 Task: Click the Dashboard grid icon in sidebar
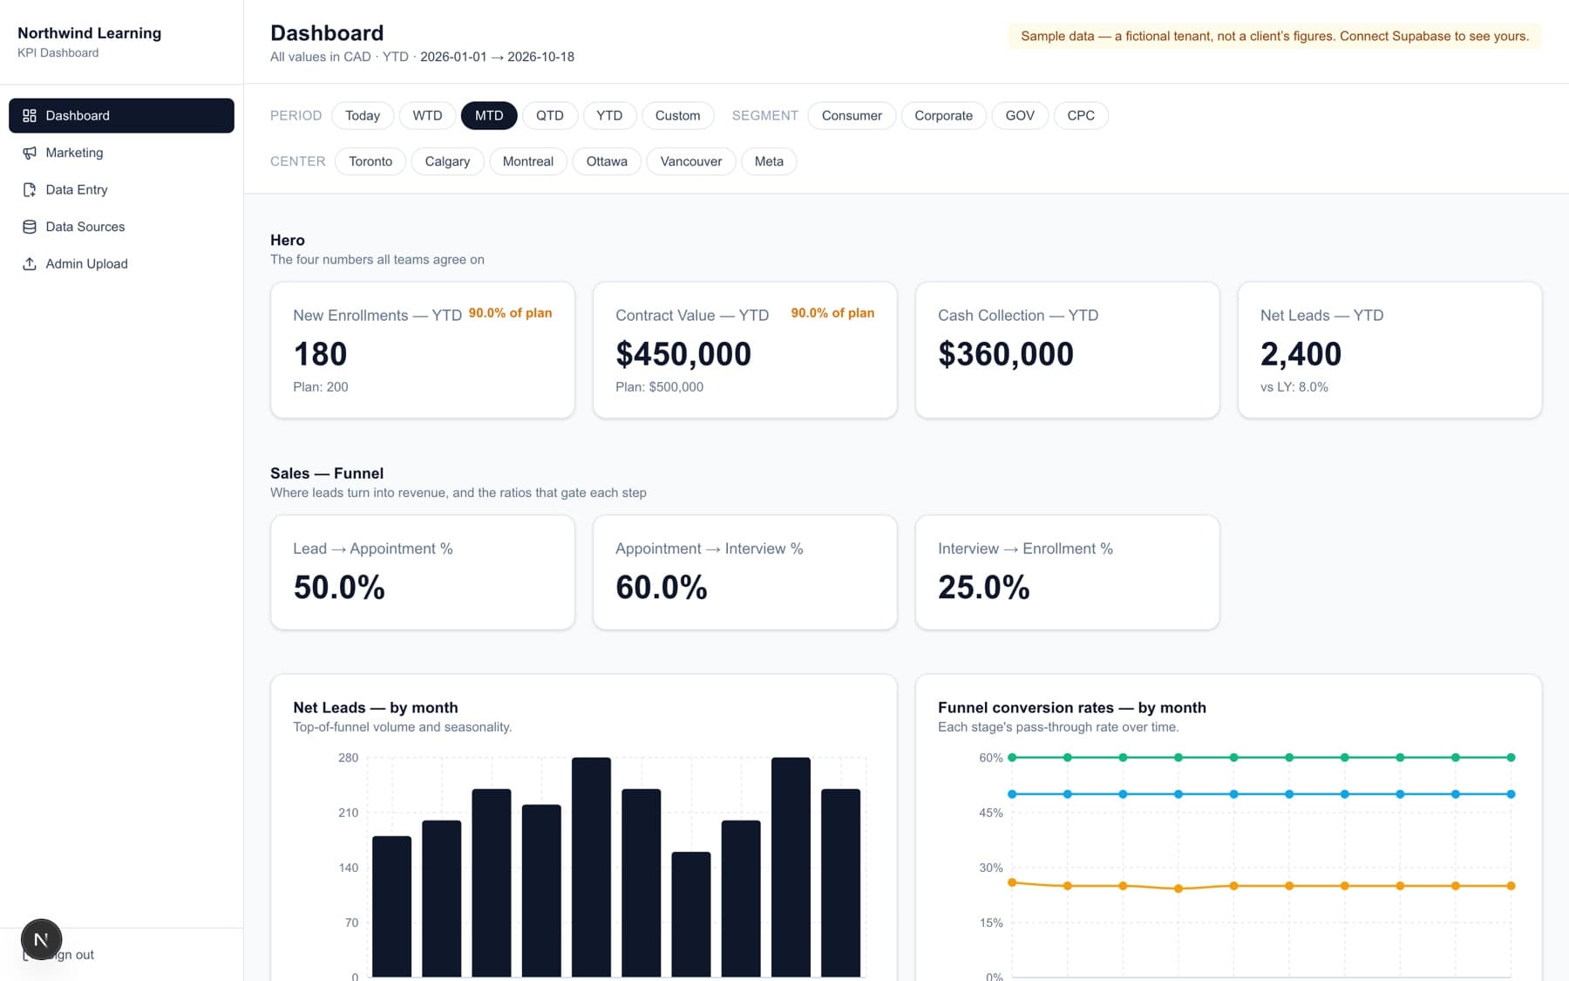tap(30, 115)
